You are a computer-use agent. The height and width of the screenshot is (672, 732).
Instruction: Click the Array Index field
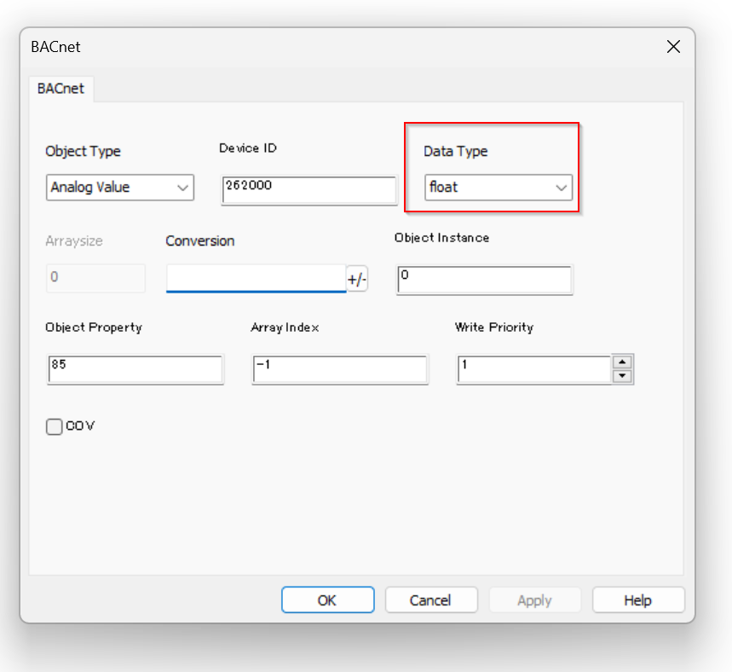340,369
